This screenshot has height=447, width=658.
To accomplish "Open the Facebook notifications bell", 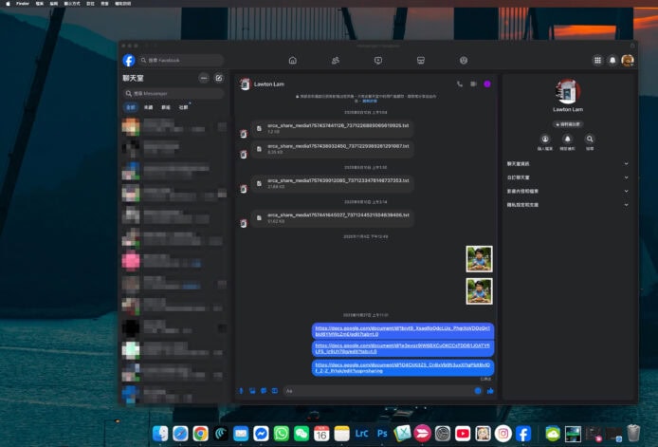I will (x=612, y=60).
